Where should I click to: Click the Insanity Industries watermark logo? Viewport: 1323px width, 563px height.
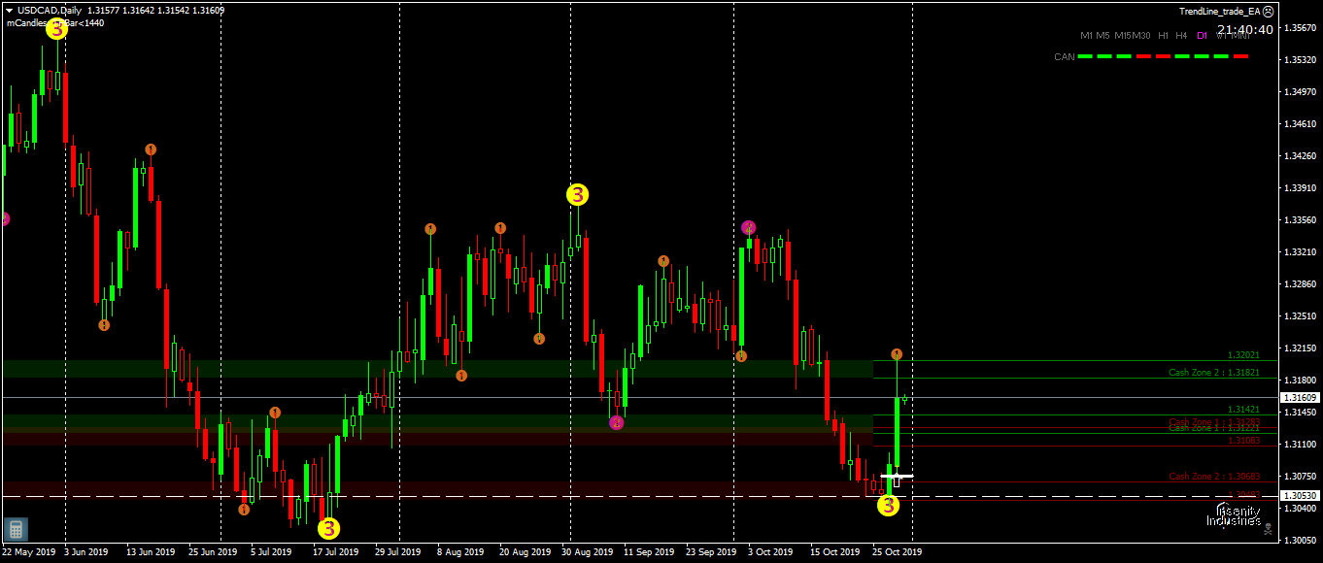[x=1232, y=516]
